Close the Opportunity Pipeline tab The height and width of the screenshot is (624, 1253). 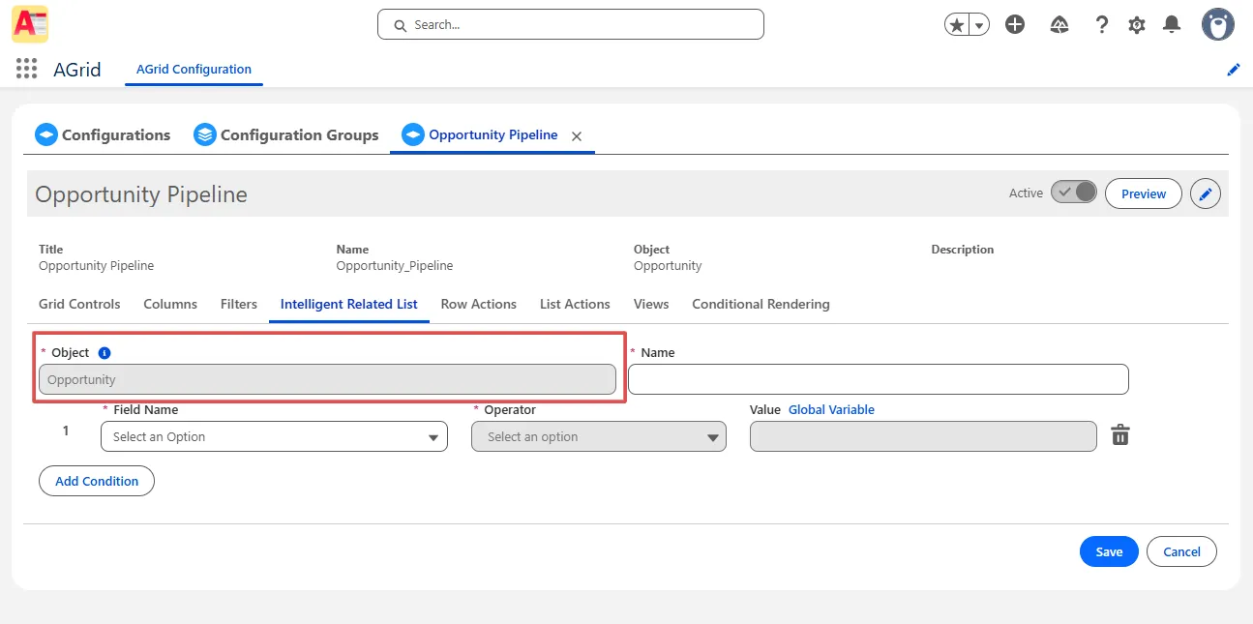click(x=577, y=136)
